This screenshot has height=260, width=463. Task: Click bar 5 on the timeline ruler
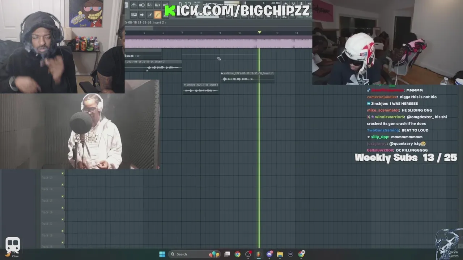point(144,33)
